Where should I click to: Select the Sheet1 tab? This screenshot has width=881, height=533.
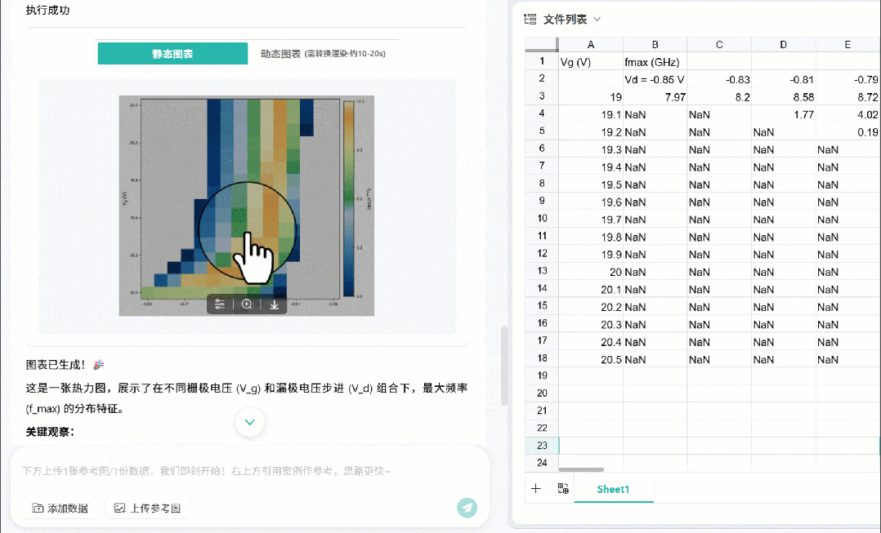pos(613,489)
